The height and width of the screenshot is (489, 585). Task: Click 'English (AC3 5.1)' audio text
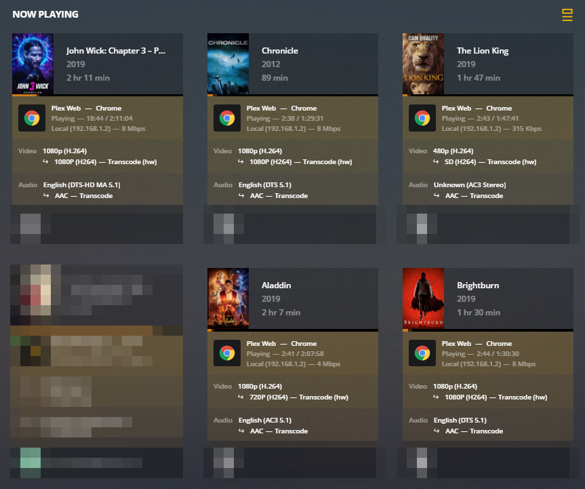click(x=265, y=420)
